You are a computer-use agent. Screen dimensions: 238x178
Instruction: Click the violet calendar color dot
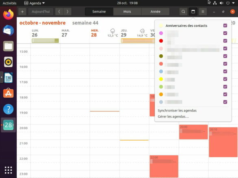tap(161, 33)
